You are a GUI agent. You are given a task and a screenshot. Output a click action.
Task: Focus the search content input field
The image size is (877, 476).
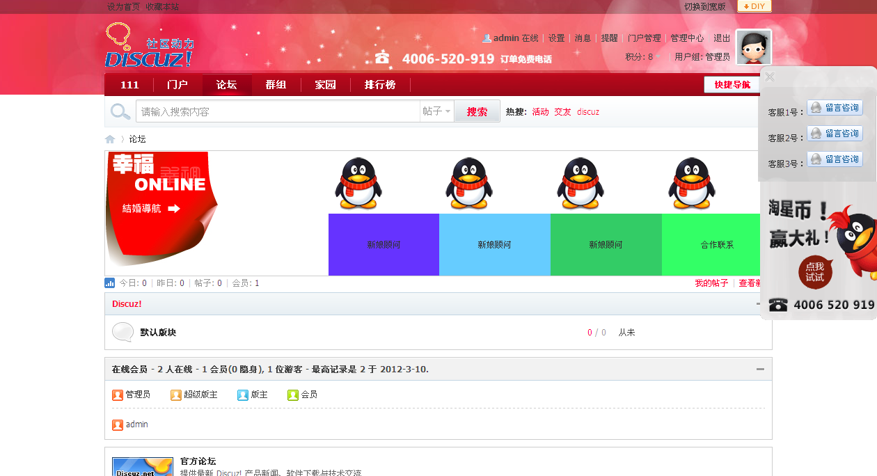pos(278,111)
